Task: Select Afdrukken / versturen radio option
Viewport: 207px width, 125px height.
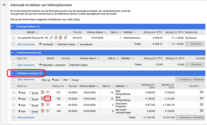Action: [40, 65]
